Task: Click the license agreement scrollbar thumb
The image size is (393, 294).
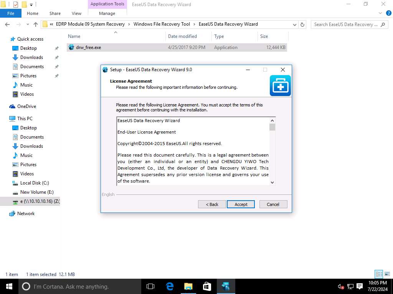Action: 272,127
